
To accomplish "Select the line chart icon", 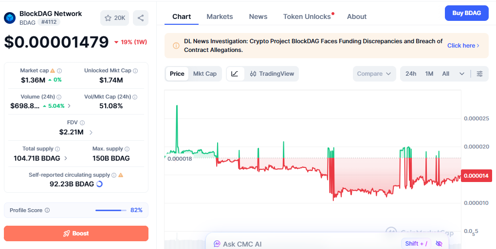I will [x=235, y=74].
